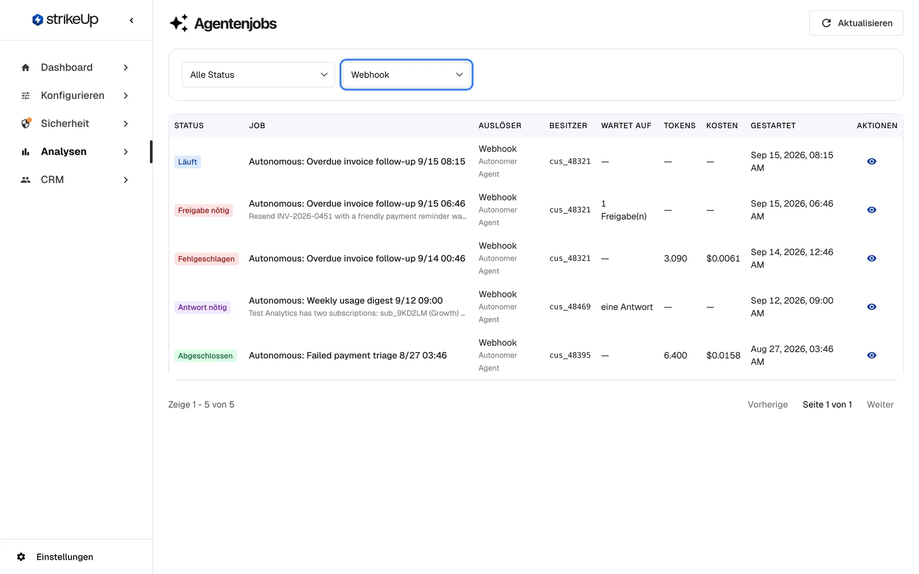The height and width of the screenshot is (574, 919).
Task: Open the Webhook trigger filter dropdown
Action: click(406, 74)
